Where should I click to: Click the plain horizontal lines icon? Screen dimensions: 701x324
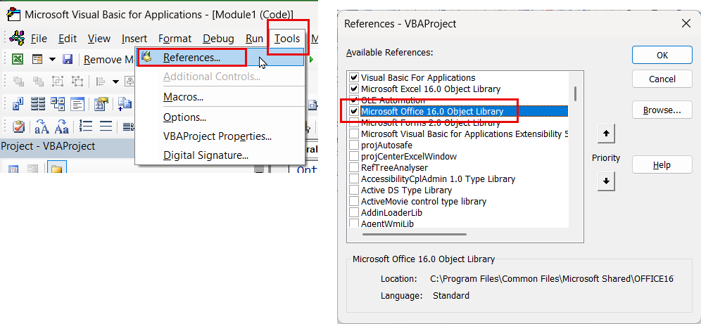click(x=106, y=127)
